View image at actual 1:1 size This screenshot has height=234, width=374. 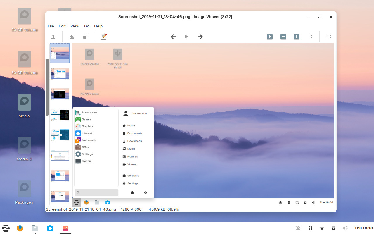pyautogui.click(x=296, y=37)
